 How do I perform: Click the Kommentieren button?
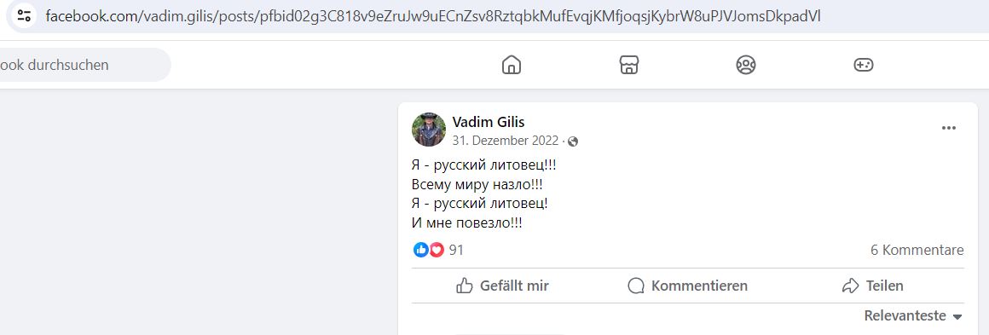687,286
